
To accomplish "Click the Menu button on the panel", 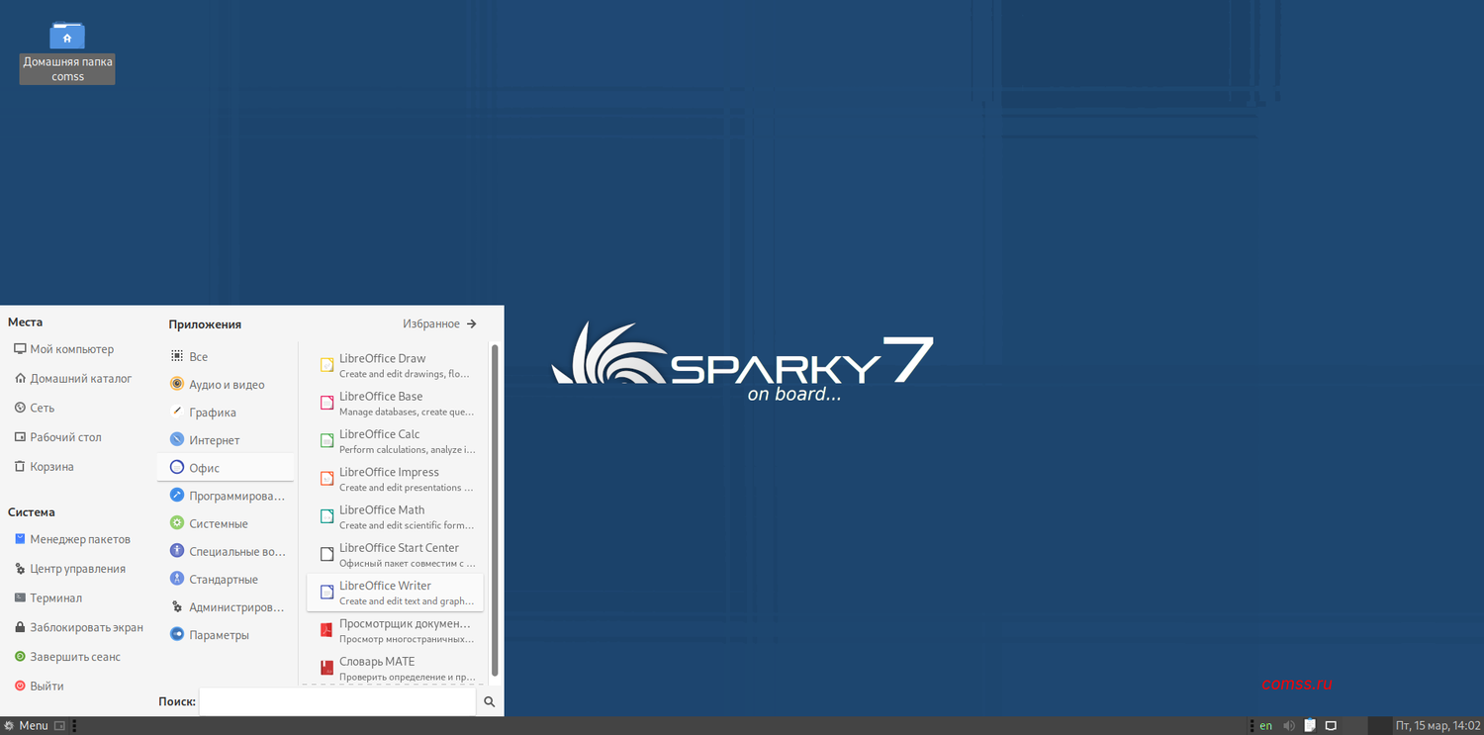I will coord(26,725).
